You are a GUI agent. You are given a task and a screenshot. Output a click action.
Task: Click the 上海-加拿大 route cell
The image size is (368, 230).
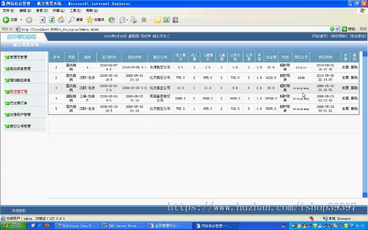pyautogui.click(x=87, y=98)
